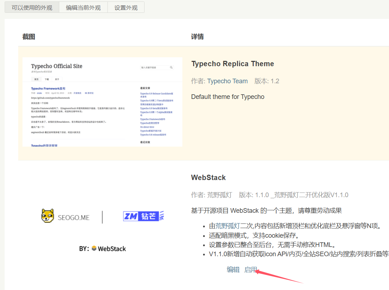Click the bullet 设置参数已整合至后台
389x290 pixels.
(x=272, y=245)
